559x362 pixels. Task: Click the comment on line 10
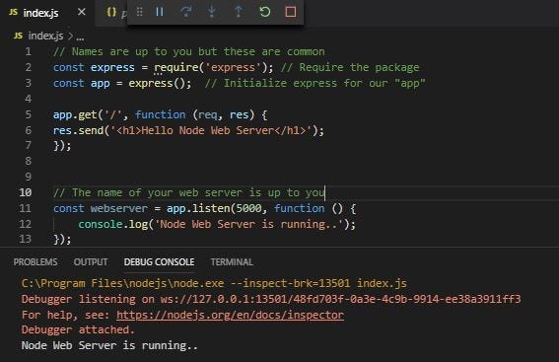pyautogui.click(x=189, y=193)
